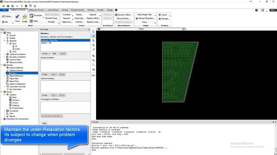Open Manage Registers in the Adapt group
This screenshot has width=277, height=155.
tap(145, 18)
